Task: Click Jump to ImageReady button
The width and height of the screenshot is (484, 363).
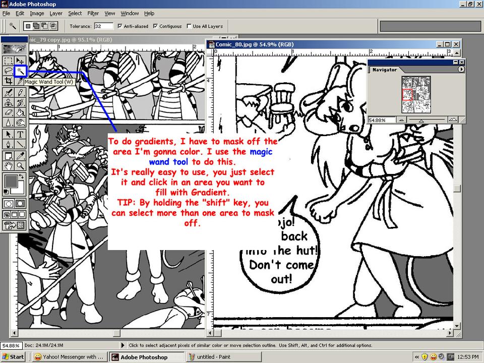Action: [x=14, y=225]
